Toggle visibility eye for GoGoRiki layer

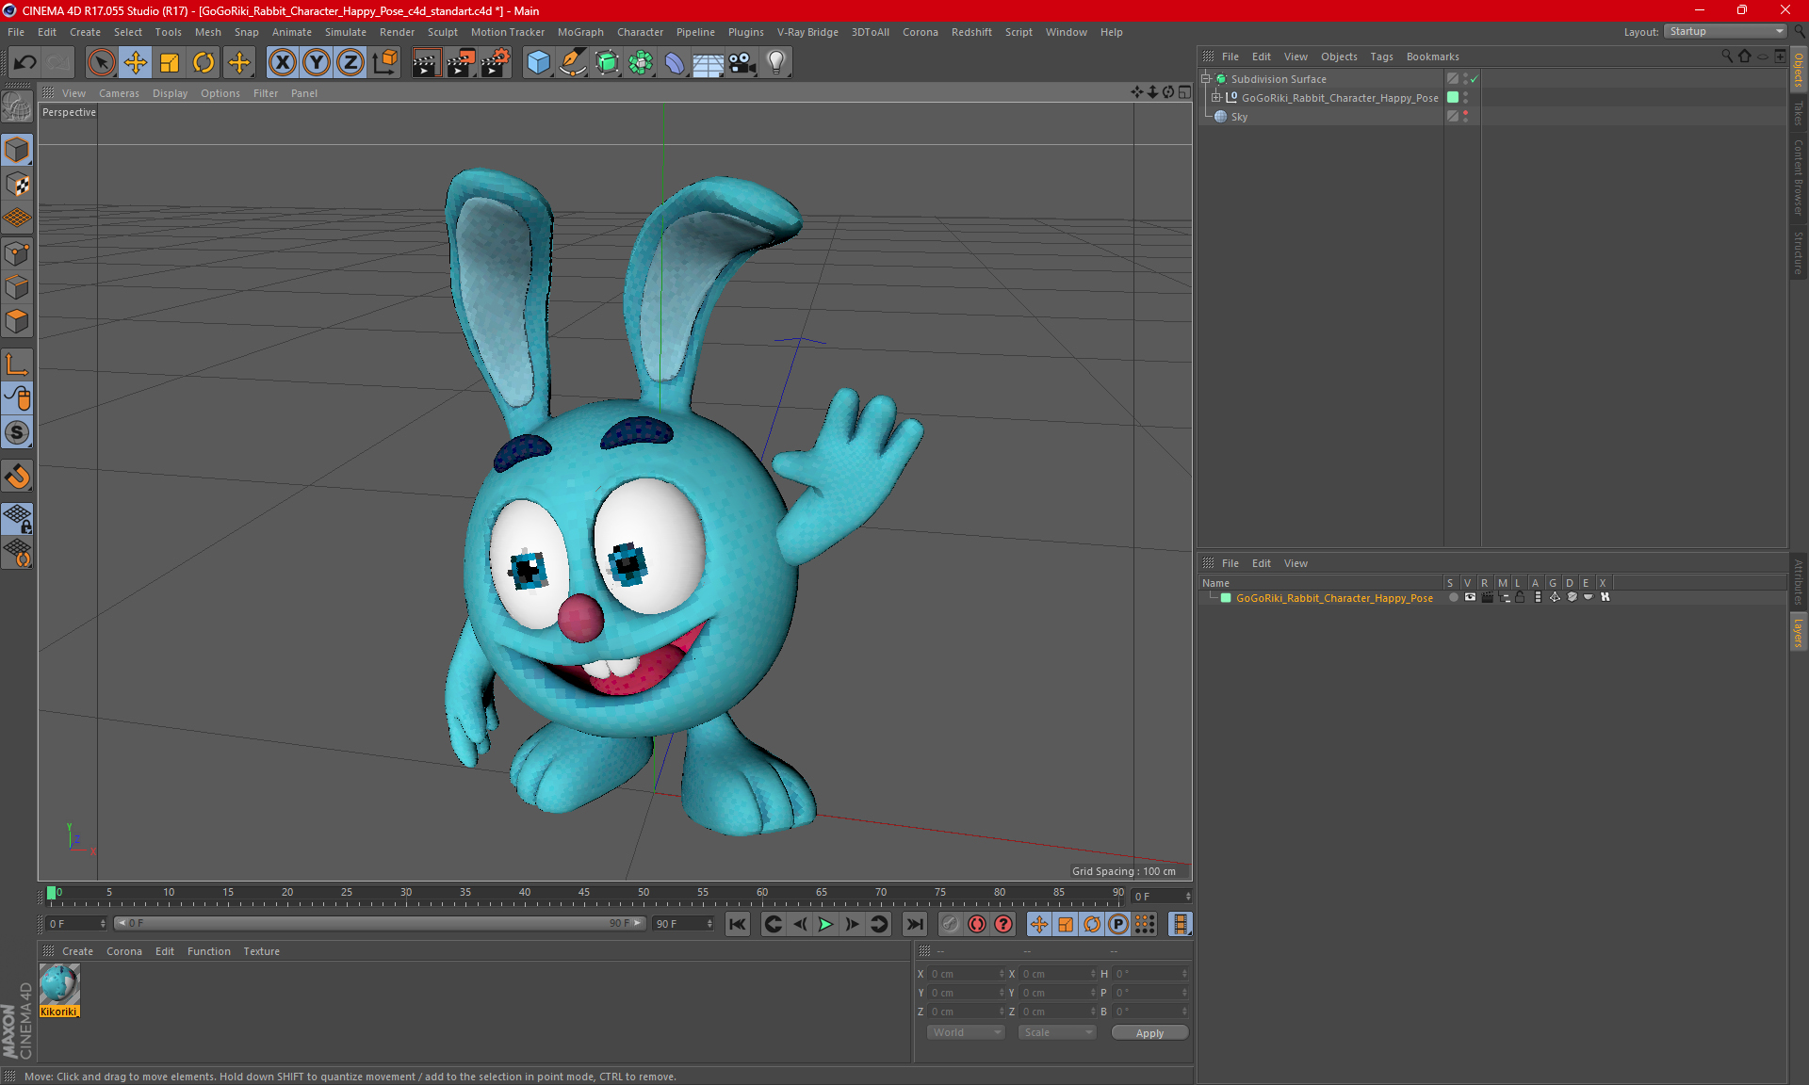click(x=1470, y=597)
